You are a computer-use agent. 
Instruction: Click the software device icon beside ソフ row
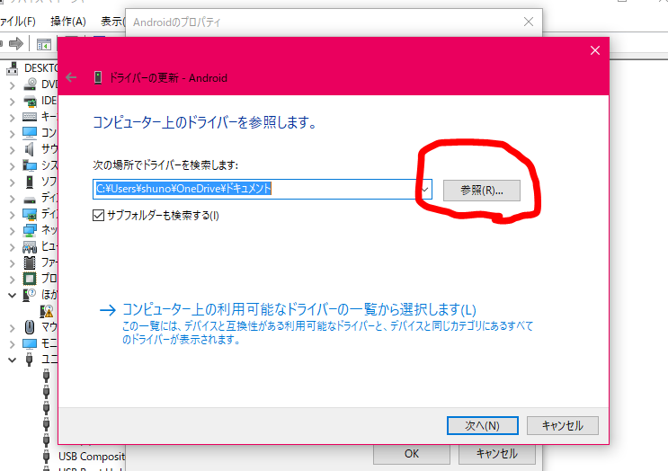(30, 182)
